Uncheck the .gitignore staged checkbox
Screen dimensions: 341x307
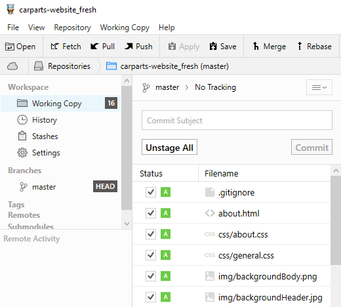tap(151, 192)
